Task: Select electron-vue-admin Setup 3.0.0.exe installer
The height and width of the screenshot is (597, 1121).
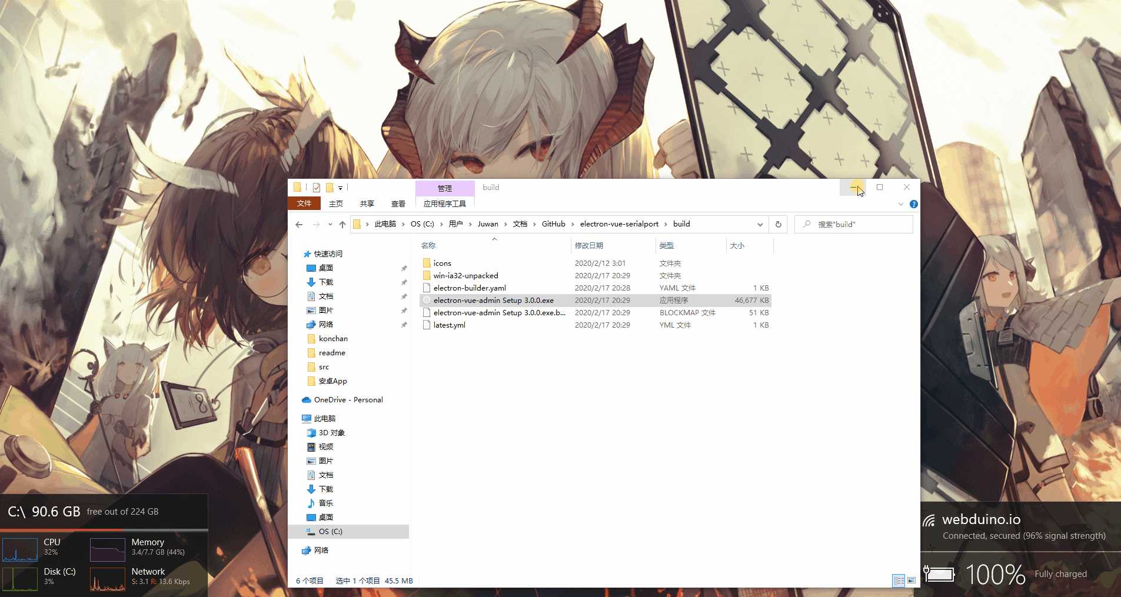Action: click(595, 300)
